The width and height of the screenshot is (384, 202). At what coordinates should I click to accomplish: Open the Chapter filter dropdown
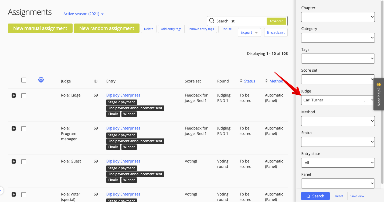(x=338, y=17)
